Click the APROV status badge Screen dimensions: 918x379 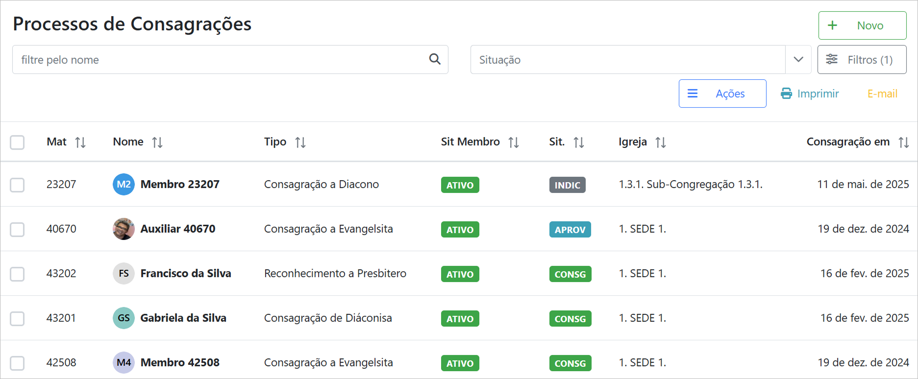click(570, 230)
